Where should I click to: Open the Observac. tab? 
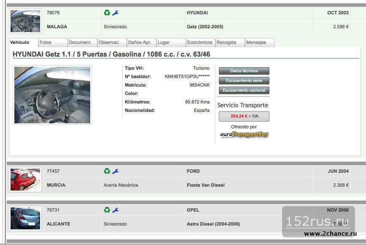point(112,43)
